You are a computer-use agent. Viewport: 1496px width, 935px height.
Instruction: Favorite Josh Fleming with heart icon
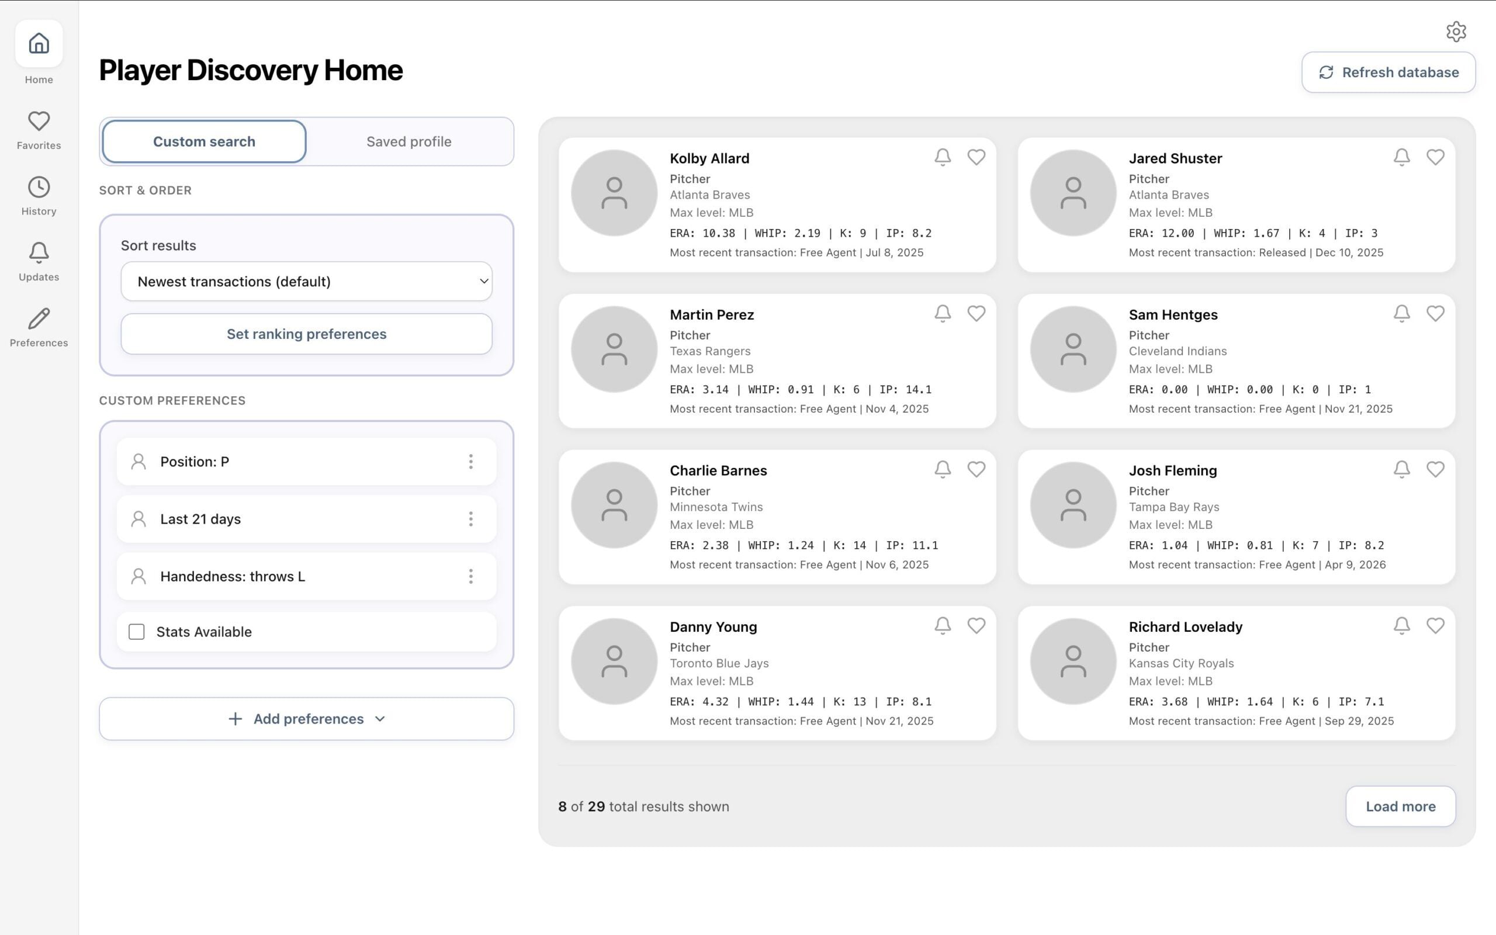pyautogui.click(x=1435, y=469)
